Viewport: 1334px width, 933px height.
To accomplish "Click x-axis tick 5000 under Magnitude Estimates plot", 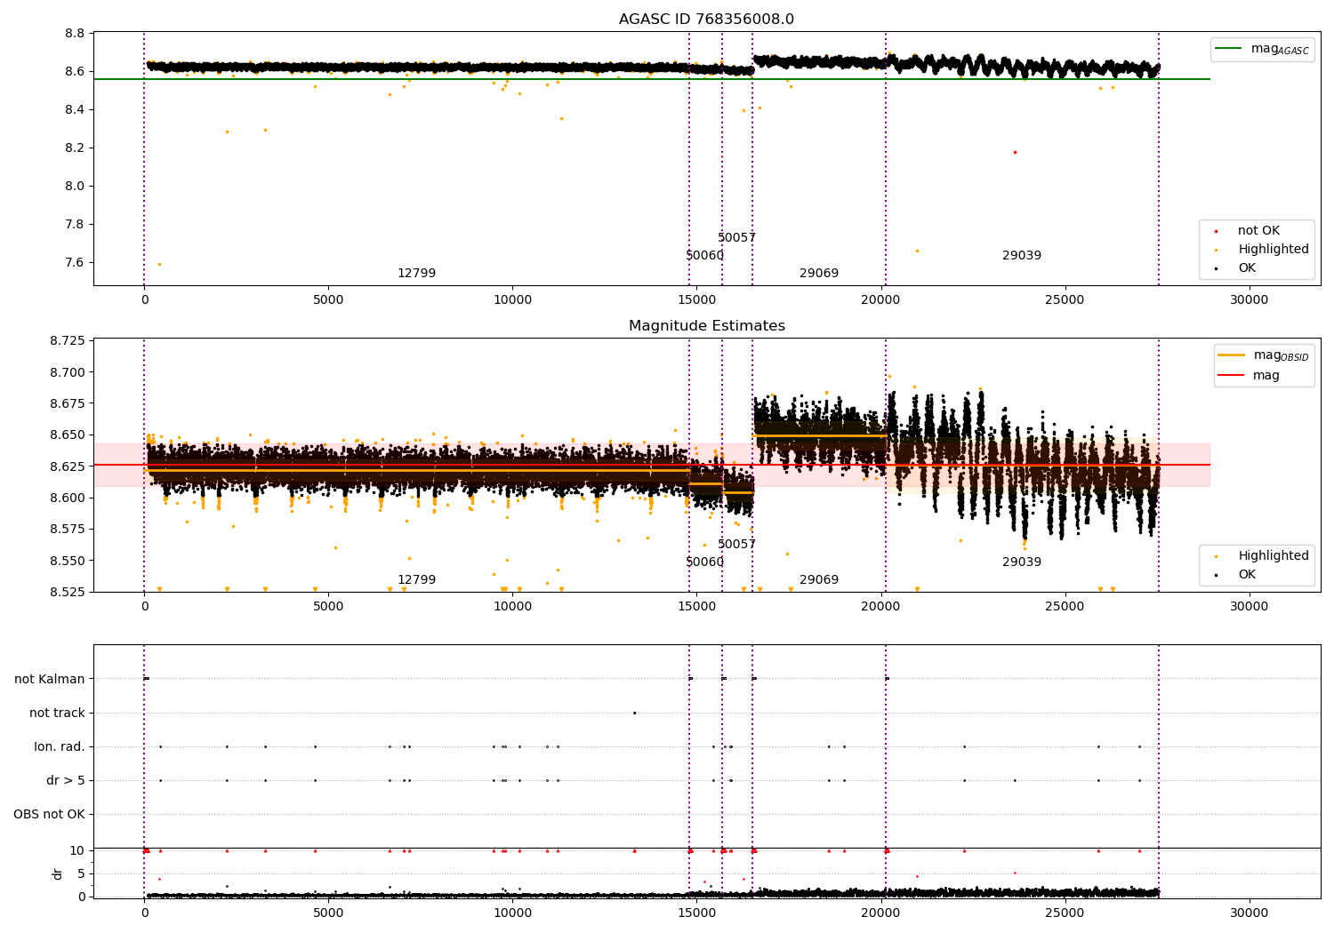I will (x=328, y=607).
